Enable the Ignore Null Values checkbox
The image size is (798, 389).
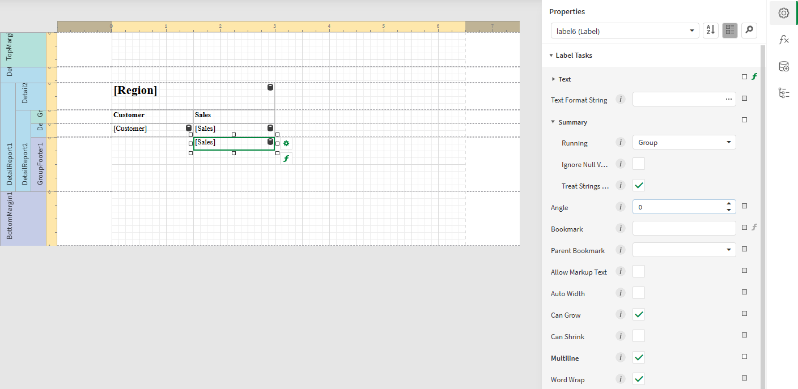click(x=638, y=164)
